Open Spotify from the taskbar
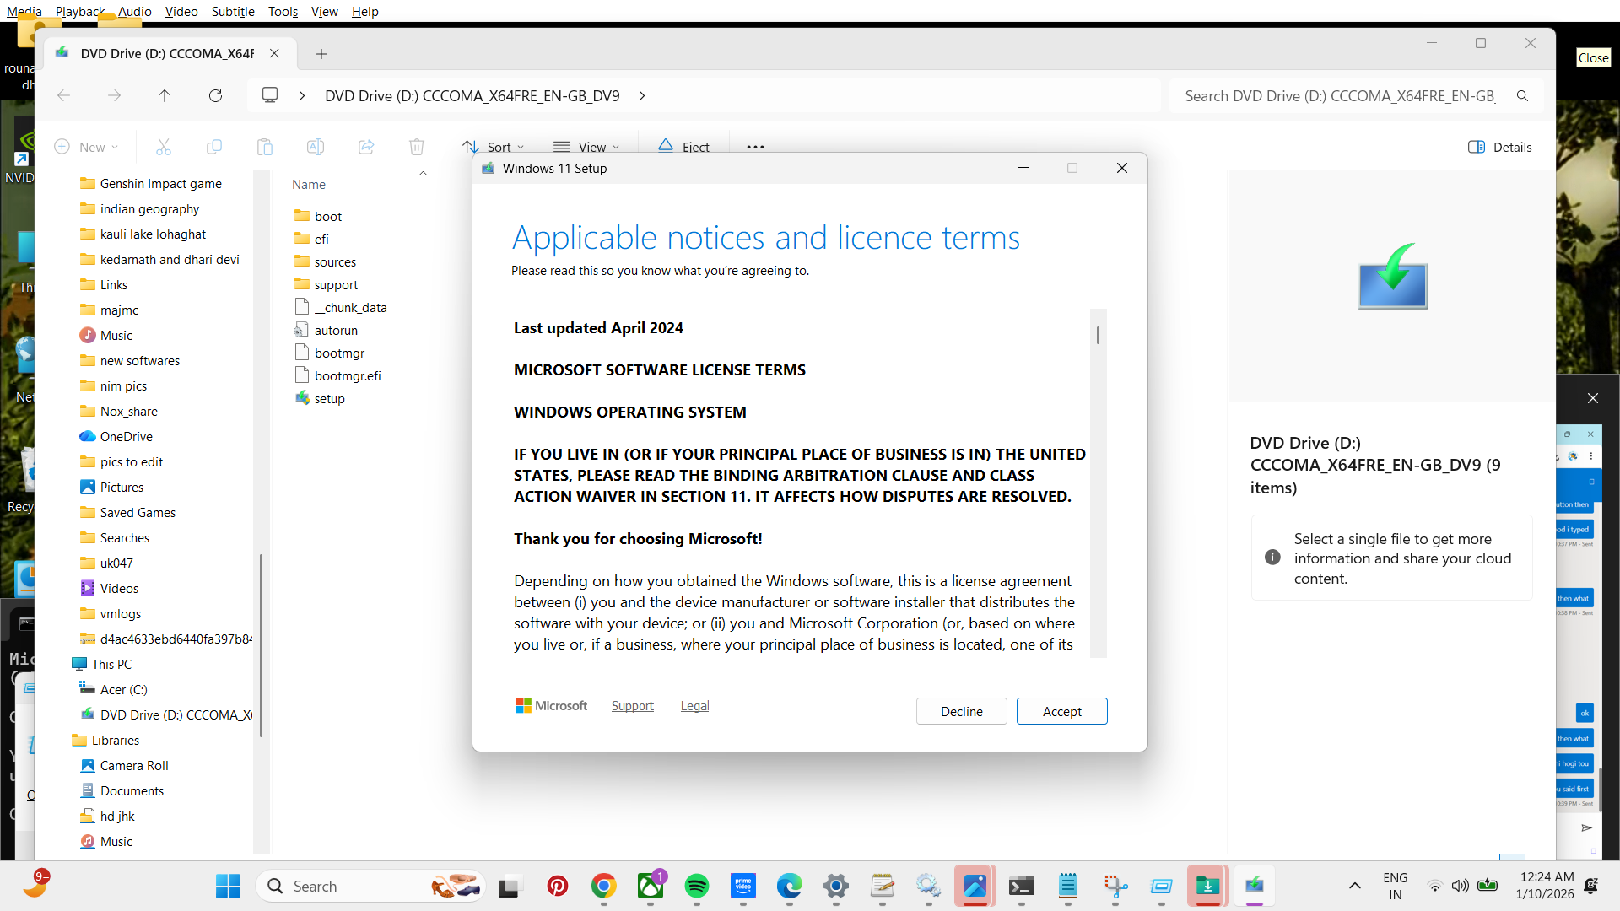The image size is (1620, 911). (697, 887)
